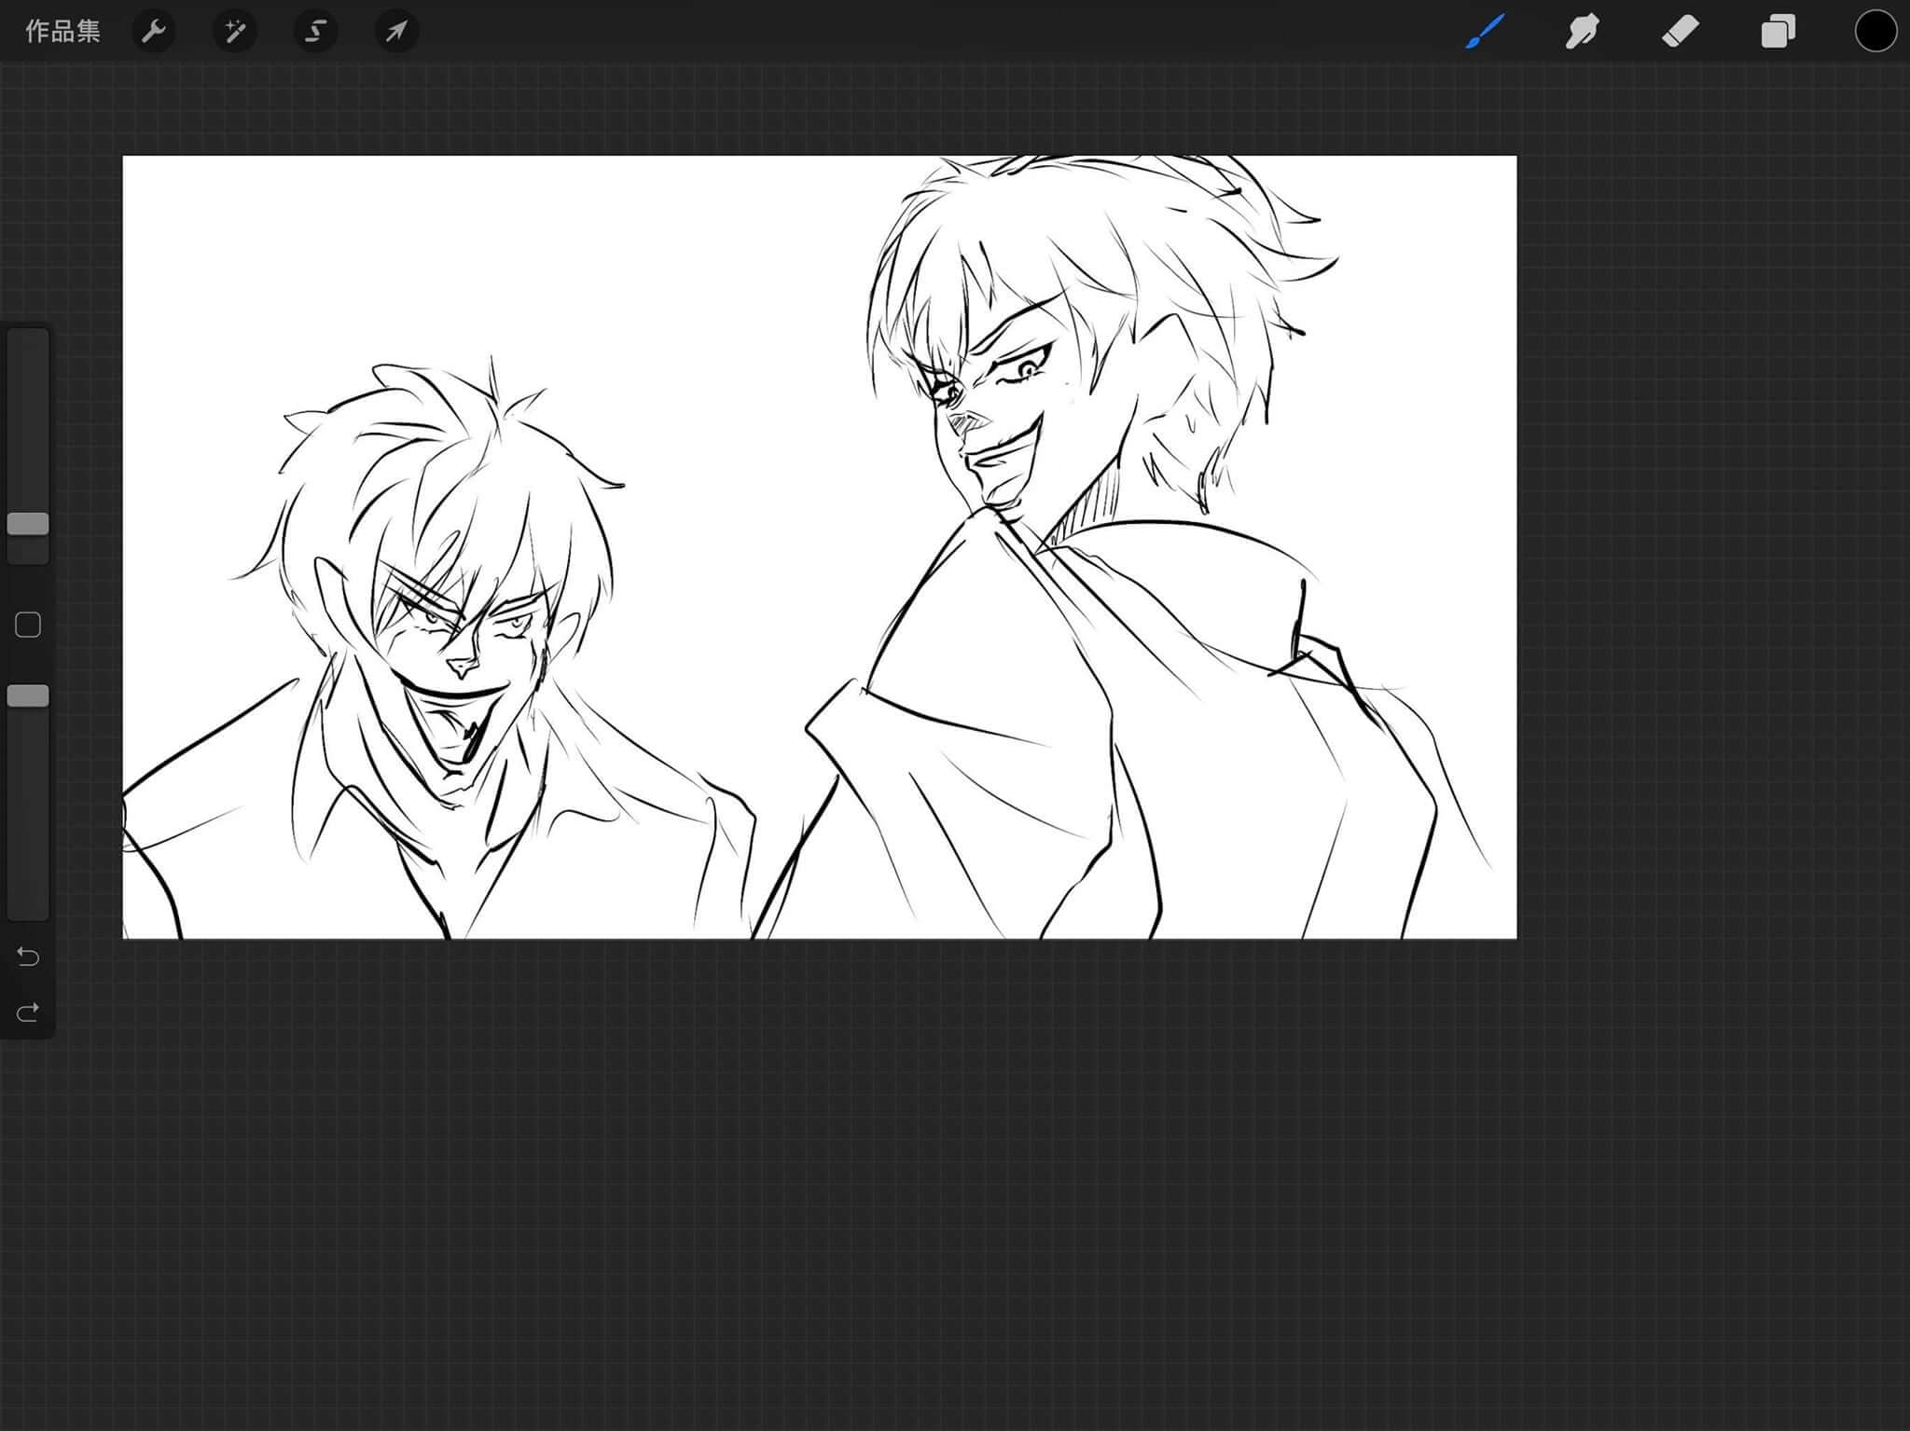Screen dimensions: 1910x1431
Task: Tap the square Modify button in sidebar
Action: (x=28, y=625)
